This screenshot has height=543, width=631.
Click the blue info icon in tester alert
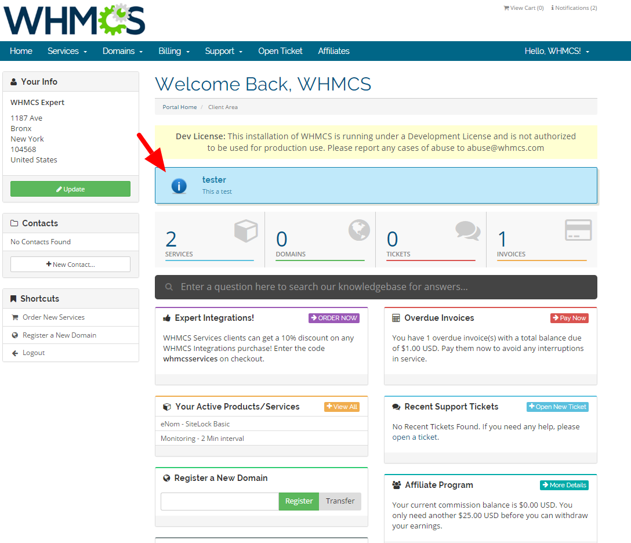(x=179, y=186)
